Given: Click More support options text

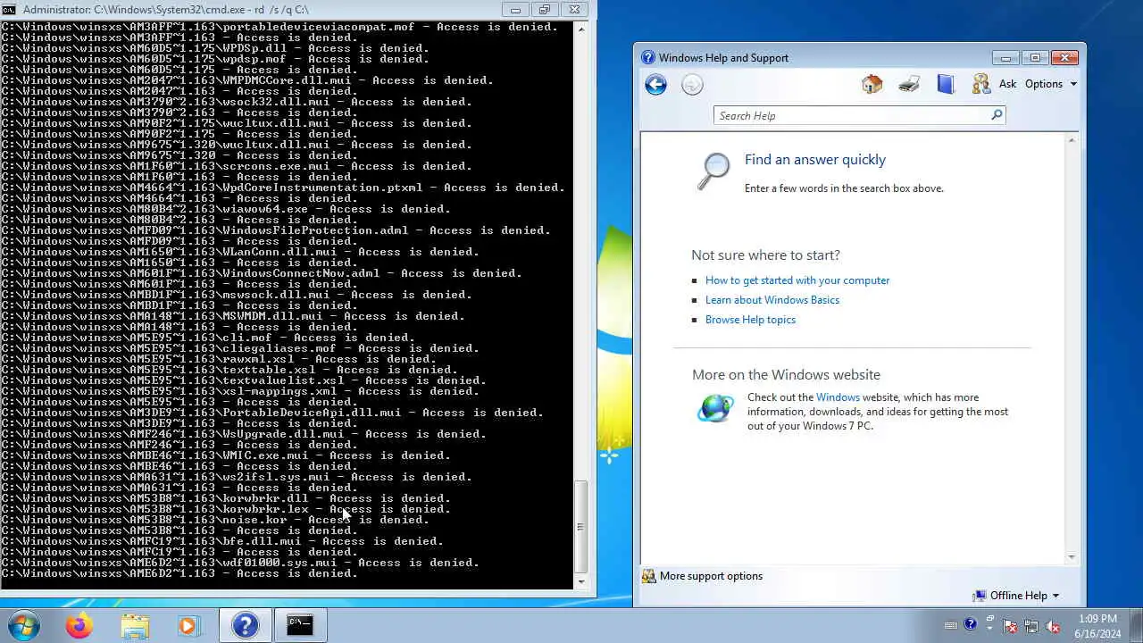Looking at the screenshot, I should (711, 576).
